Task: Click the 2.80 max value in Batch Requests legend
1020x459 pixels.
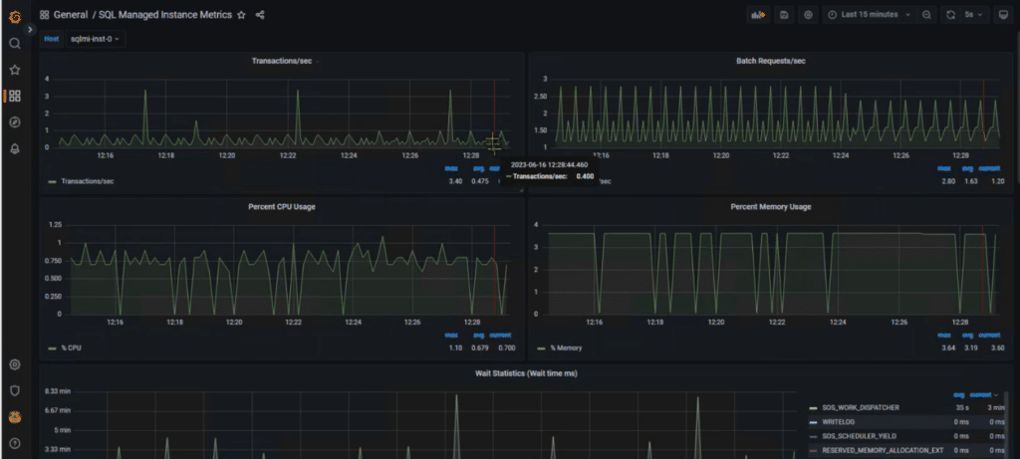Action: point(948,181)
